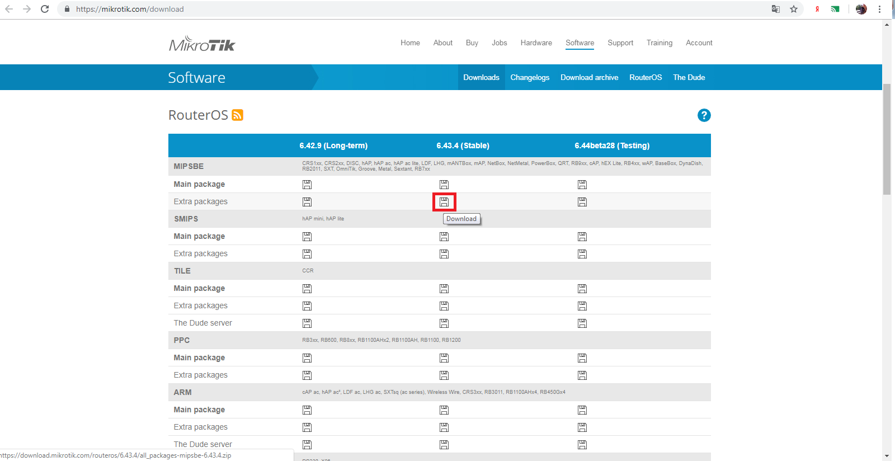Download TILE Main package Testing version
This screenshot has height=461, width=895.
[582, 289]
